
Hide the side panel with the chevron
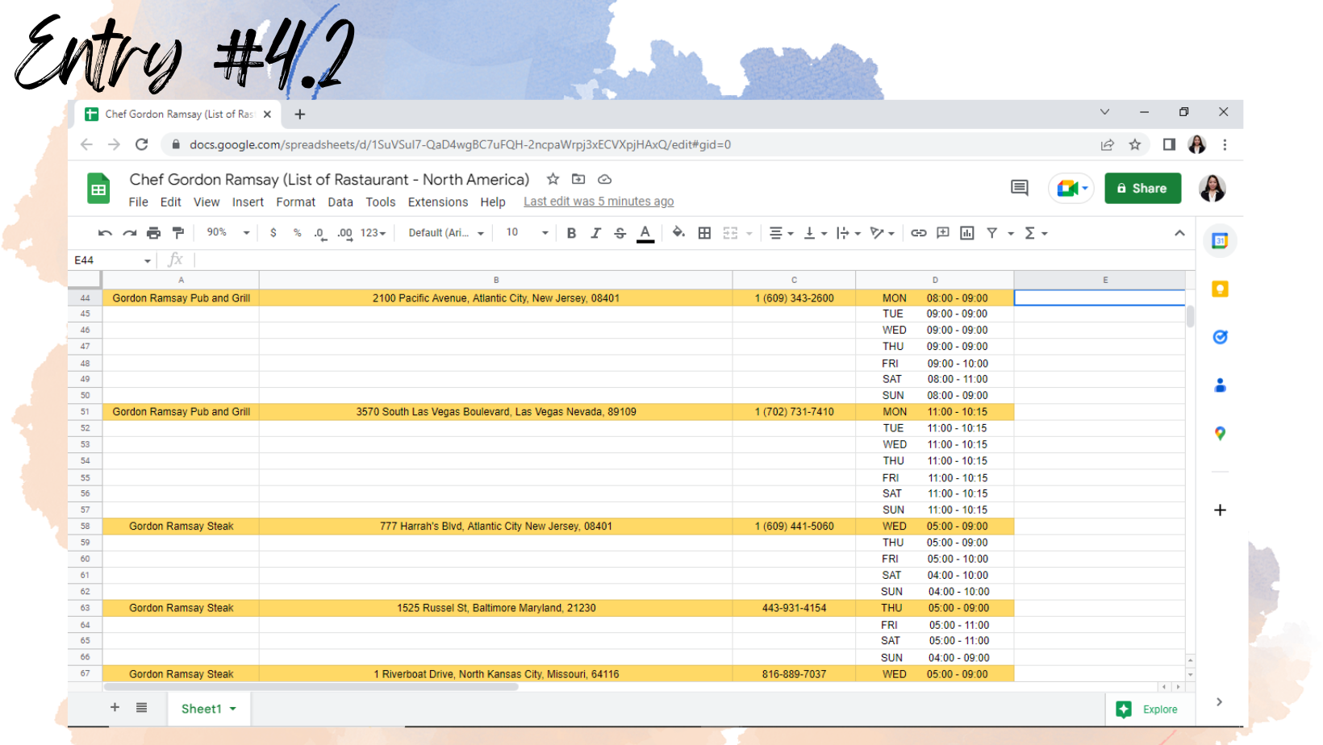(x=1219, y=701)
